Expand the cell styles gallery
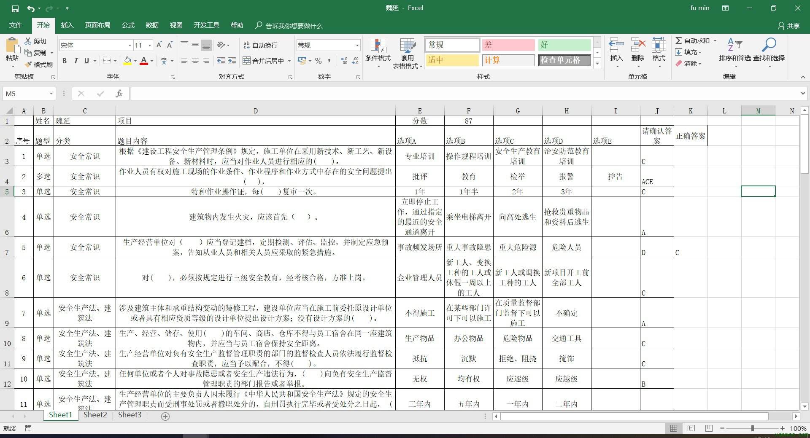The image size is (810, 438). (597, 64)
